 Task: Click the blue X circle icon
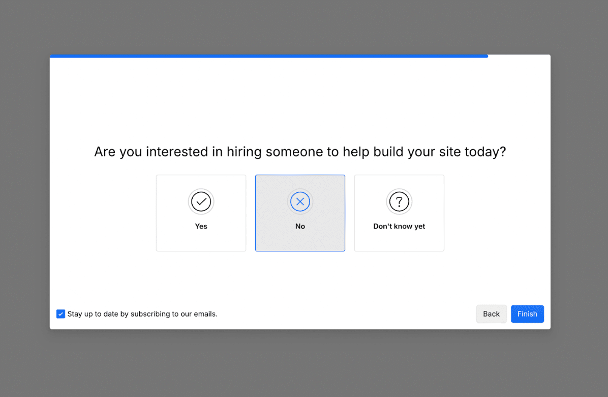coord(300,202)
